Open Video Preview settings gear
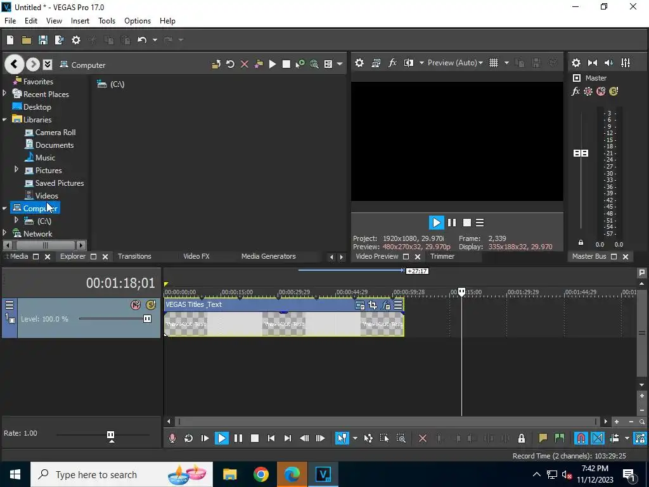This screenshot has height=487, width=649. 359,63
